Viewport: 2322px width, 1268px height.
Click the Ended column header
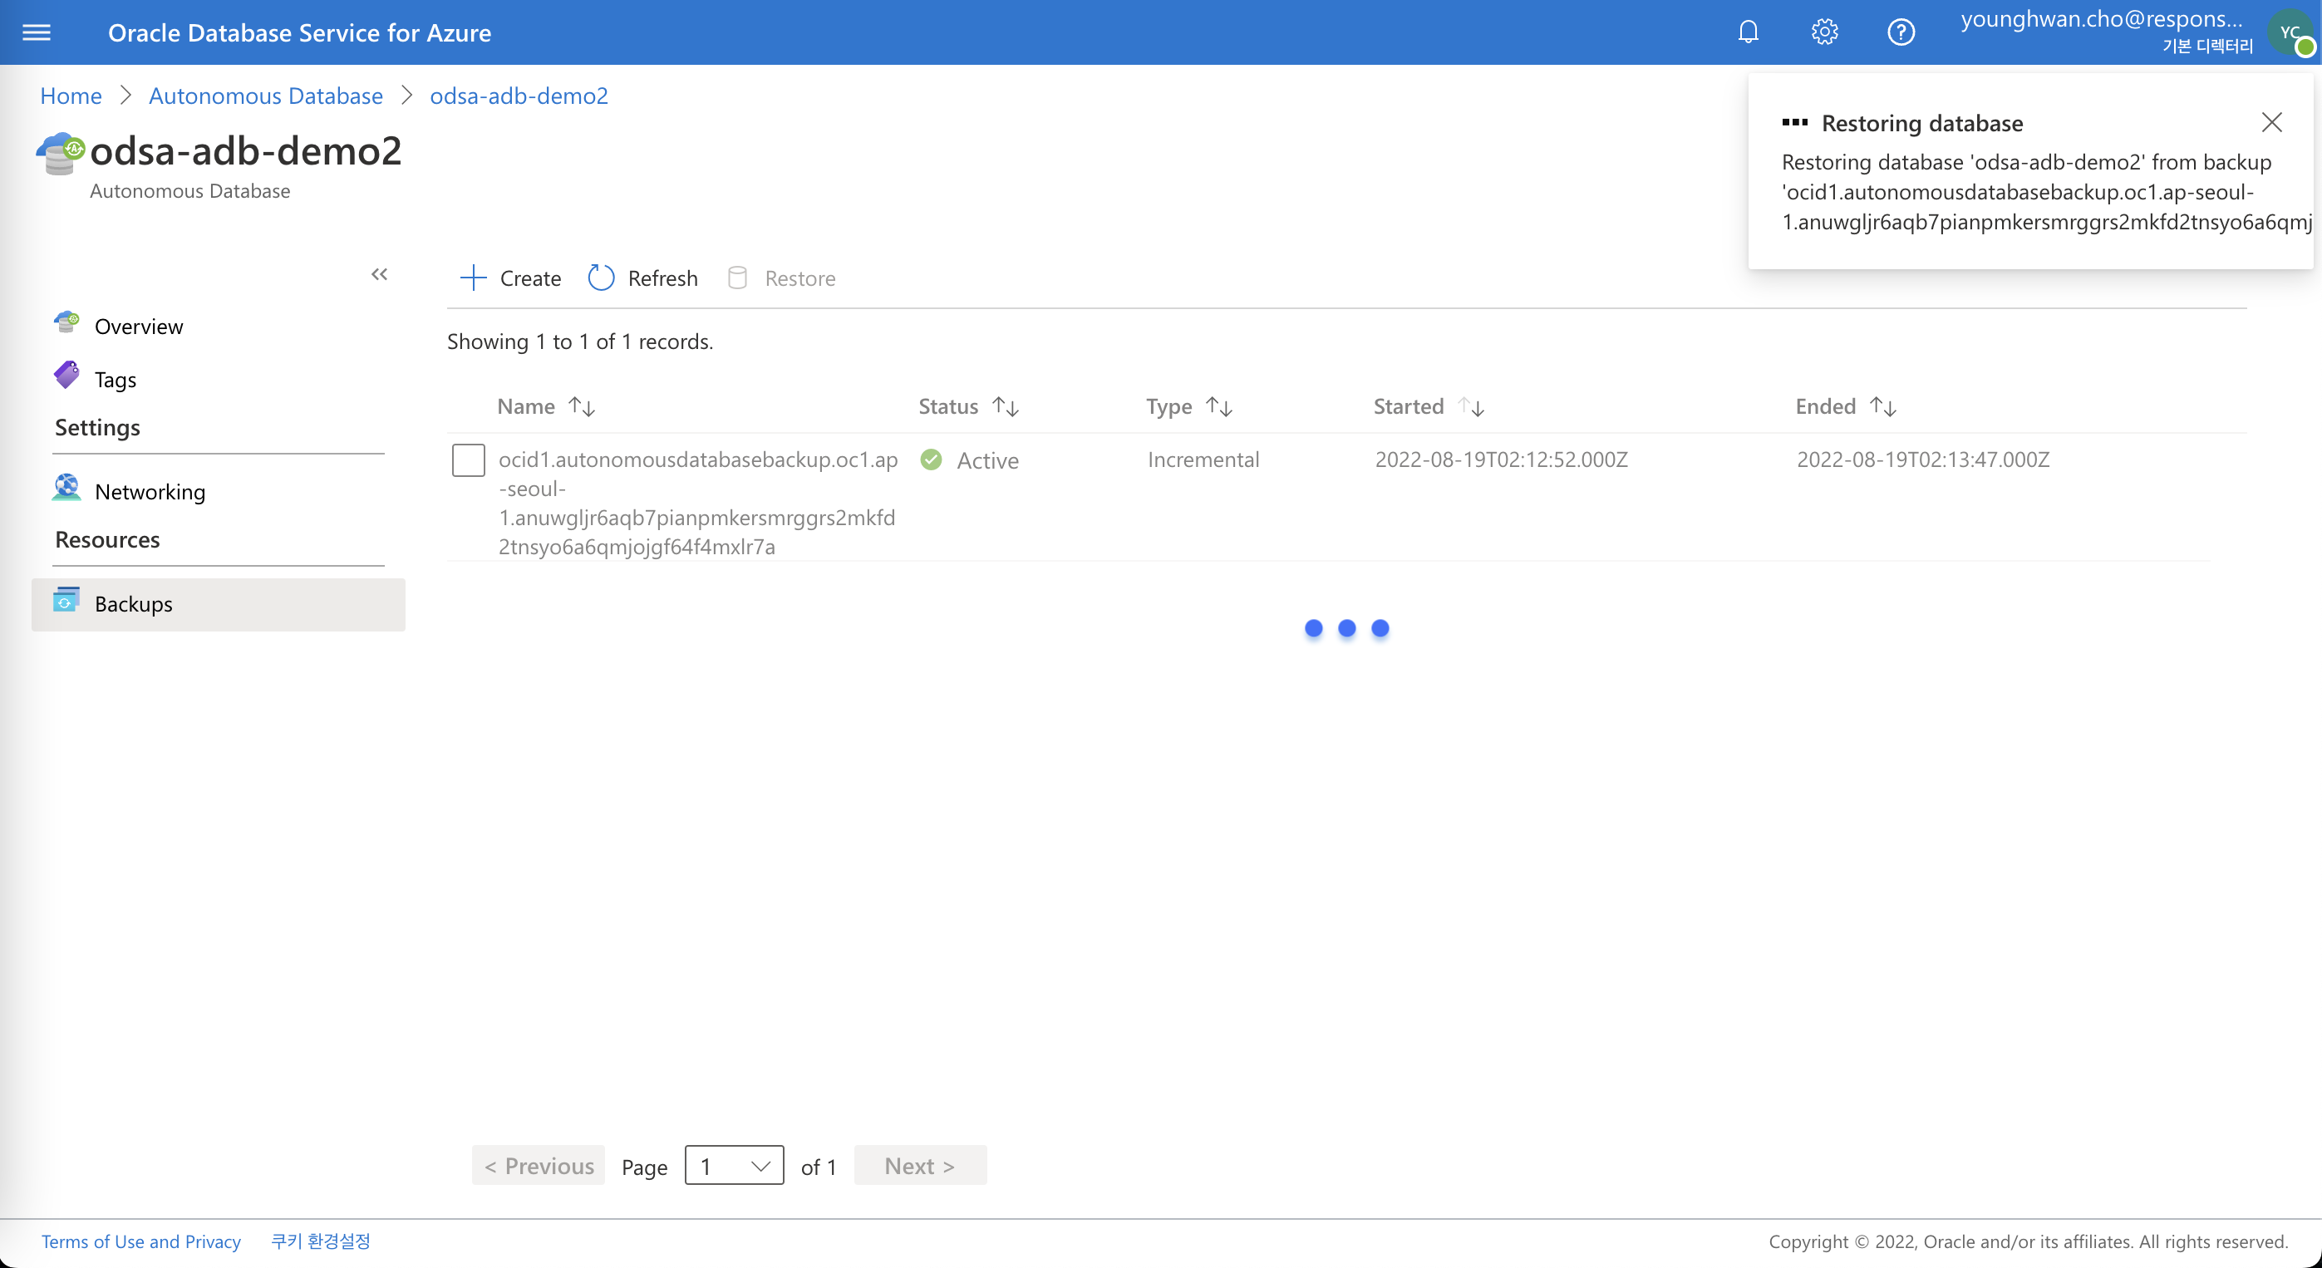(1825, 406)
